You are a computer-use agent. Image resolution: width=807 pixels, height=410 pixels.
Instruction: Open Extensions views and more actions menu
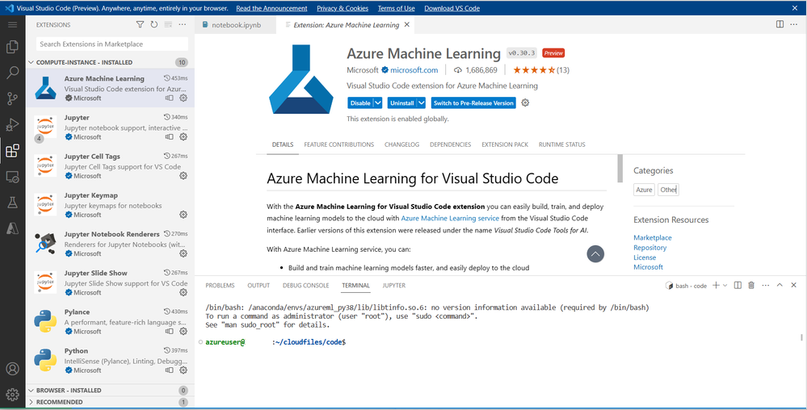coord(183,25)
